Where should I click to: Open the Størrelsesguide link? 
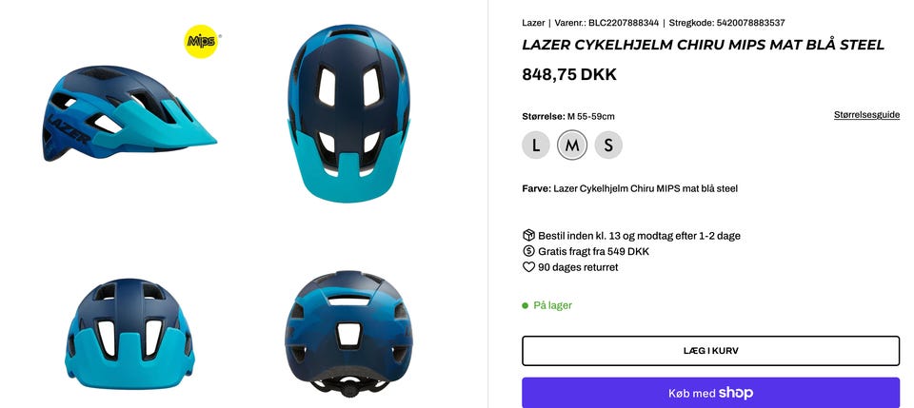pos(866,115)
